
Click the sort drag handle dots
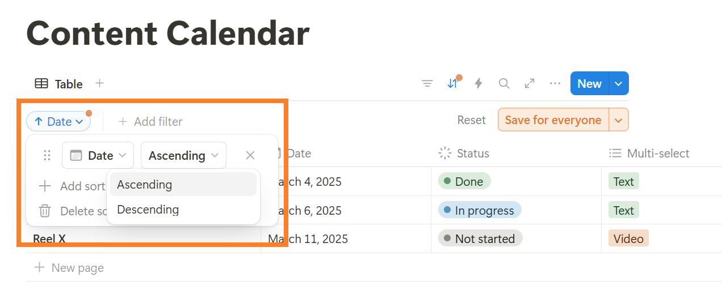coord(48,155)
